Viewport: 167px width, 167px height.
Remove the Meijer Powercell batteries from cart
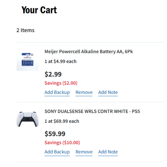pos(84,92)
